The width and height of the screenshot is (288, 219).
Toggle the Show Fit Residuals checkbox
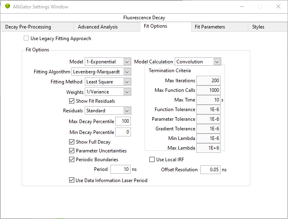point(71,101)
